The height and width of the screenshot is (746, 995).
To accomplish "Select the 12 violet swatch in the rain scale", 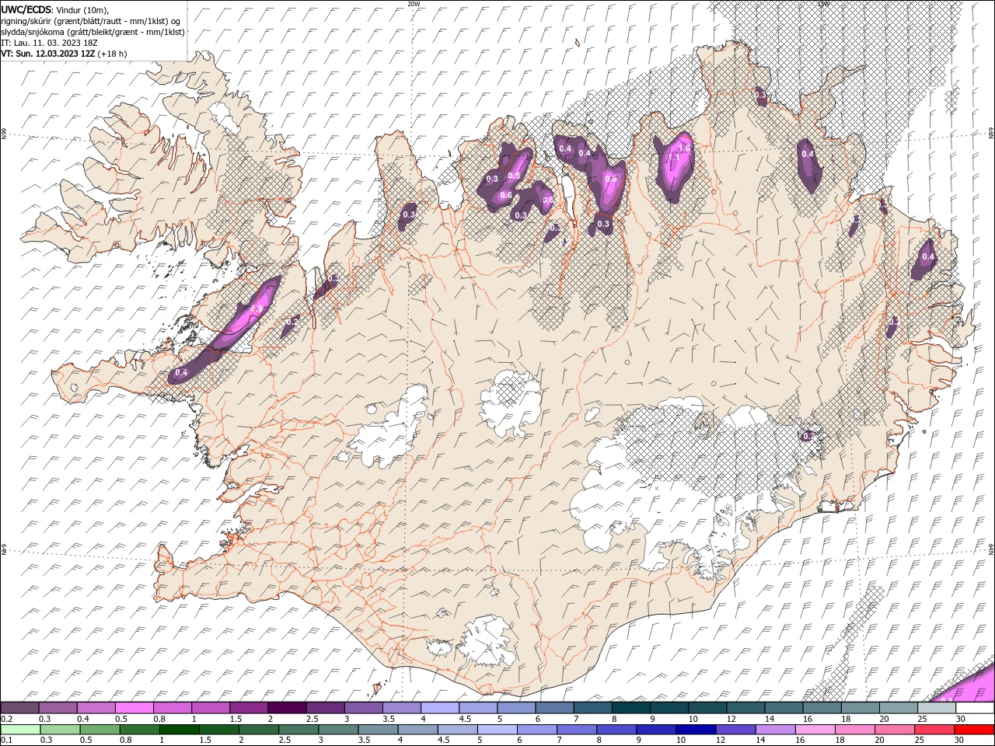I will tap(736, 730).
